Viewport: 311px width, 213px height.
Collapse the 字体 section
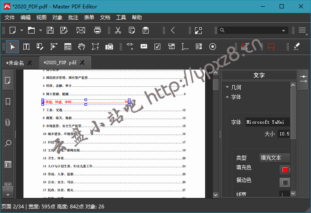227,97
